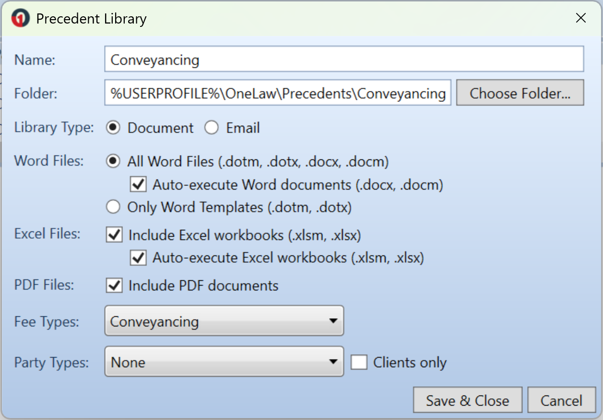Toggle Include Excel workbooks checkbox
Screen dimensions: 603x420
[114, 235]
